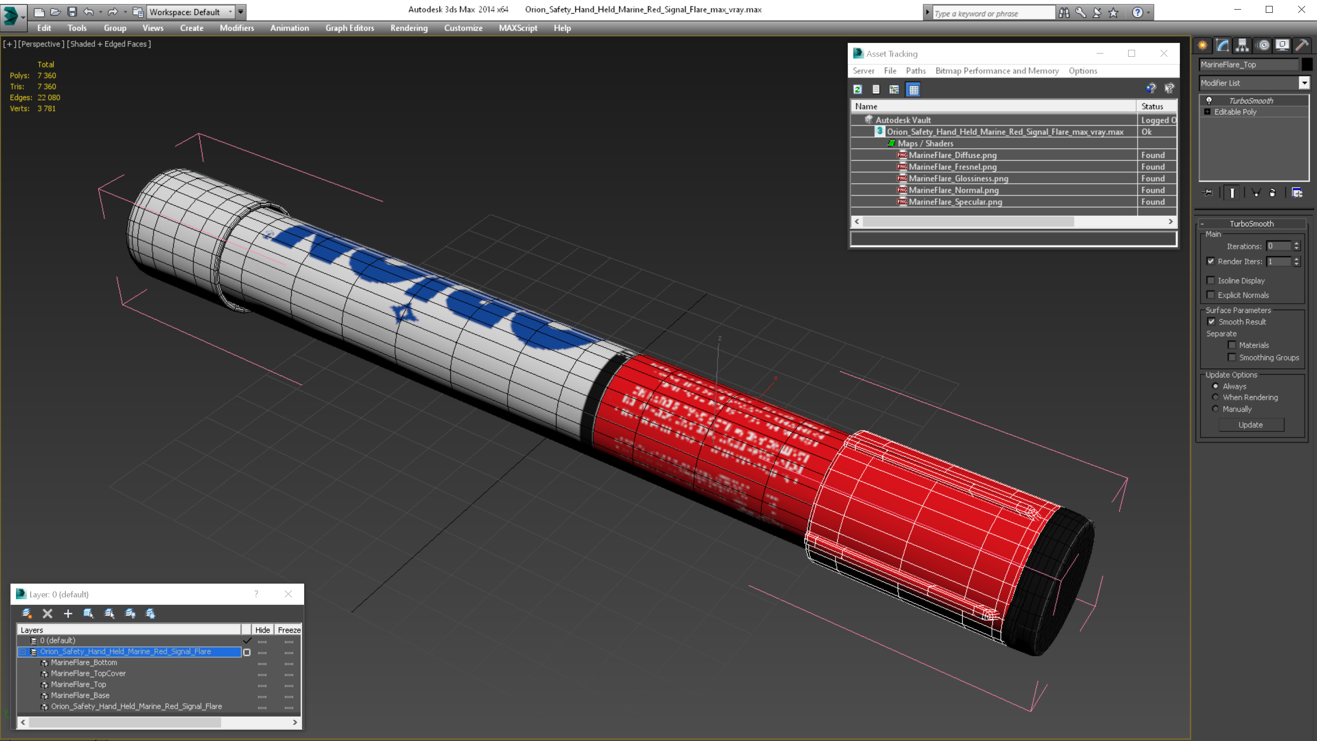1317x741 pixels.
Task: Enable Explicit Normals checkbox
Action: tap(1210, 295)
